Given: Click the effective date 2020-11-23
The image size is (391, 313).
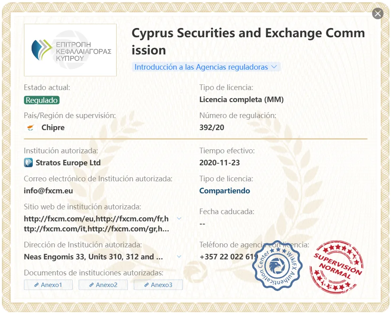Looking at the screenshot, I should [219, 163].
